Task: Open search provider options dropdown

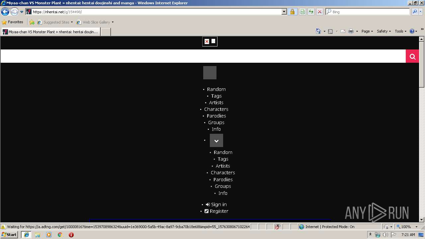Action: click(x=421, y=12)
